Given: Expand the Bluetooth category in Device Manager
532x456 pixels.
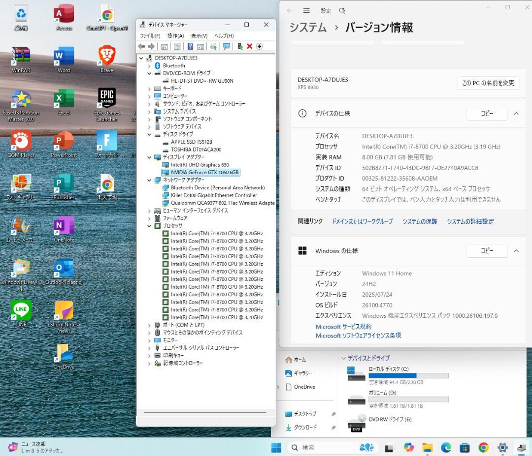Looking at the screenshot, I should (150, 65).
